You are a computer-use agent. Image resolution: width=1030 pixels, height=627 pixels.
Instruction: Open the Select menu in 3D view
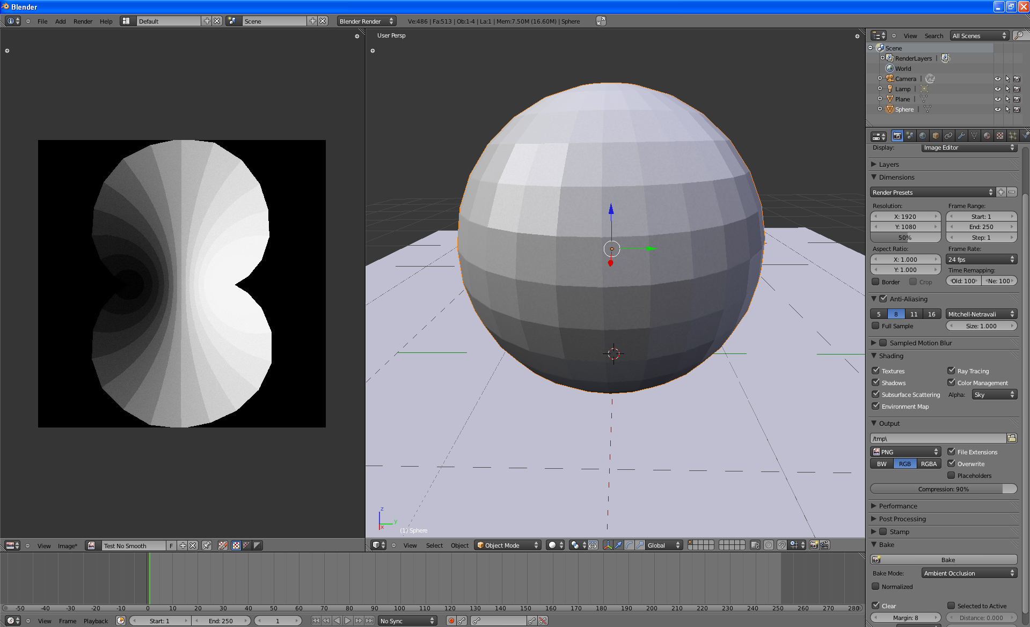pos(434,545)
